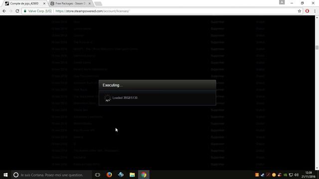Click the loading spinner in the dialog

click(107, 98)
